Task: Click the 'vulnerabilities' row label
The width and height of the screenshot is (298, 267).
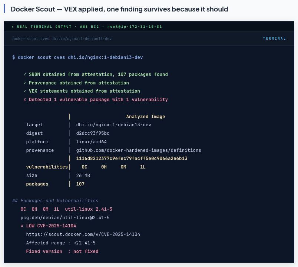Action: (47, 167)
